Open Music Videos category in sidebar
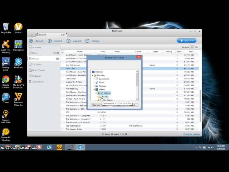Viewport: 229px width, 172px height. click(44, 70)
